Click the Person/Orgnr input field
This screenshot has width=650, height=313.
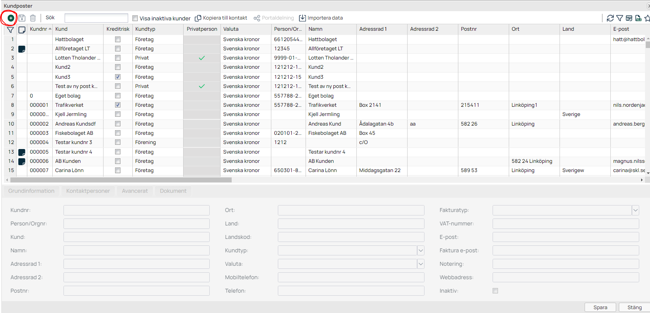pyautogui.click(x=137, y=224)
